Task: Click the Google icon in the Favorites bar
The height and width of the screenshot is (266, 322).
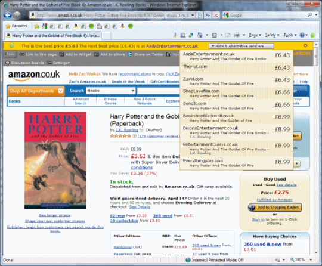Action: click(x=44, y=26)
